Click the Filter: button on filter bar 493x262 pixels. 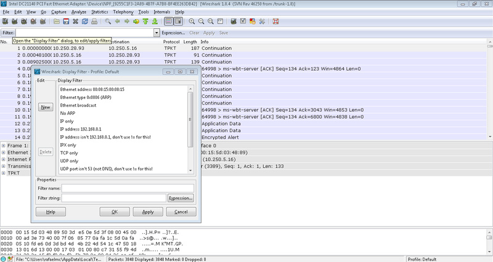click(x=8, y=33)
